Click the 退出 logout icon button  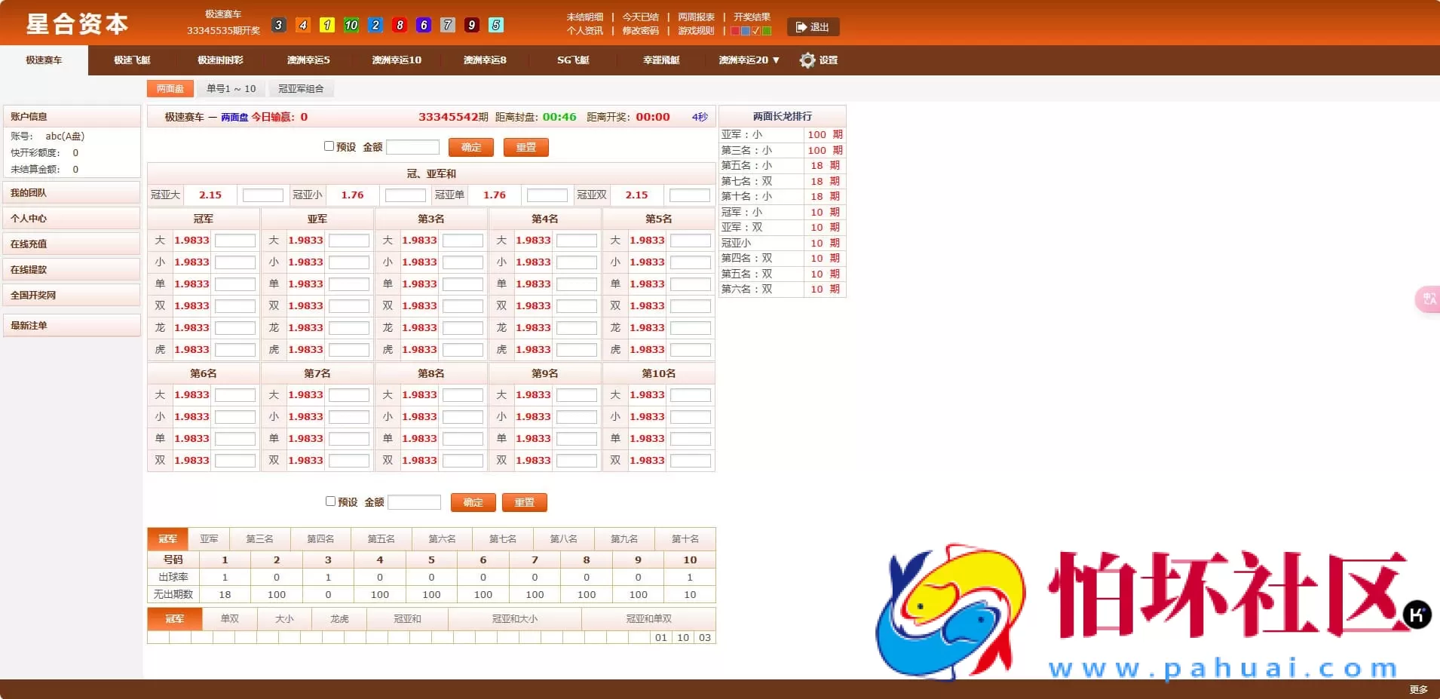813,27
